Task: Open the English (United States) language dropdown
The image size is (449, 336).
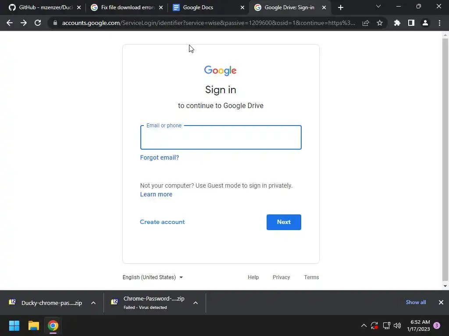Action: coord(153,277)
